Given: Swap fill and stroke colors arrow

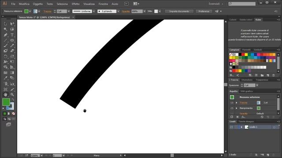Looking at the screenshot, I should (13, 100).
